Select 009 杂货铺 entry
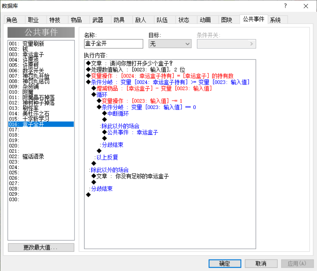The width and height of the screenshot is (317, 271). (41, 87)
